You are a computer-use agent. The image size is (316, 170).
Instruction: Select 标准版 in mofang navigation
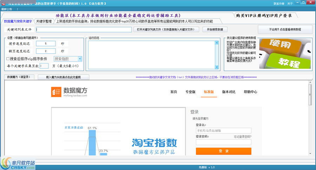tap(209, 92)
